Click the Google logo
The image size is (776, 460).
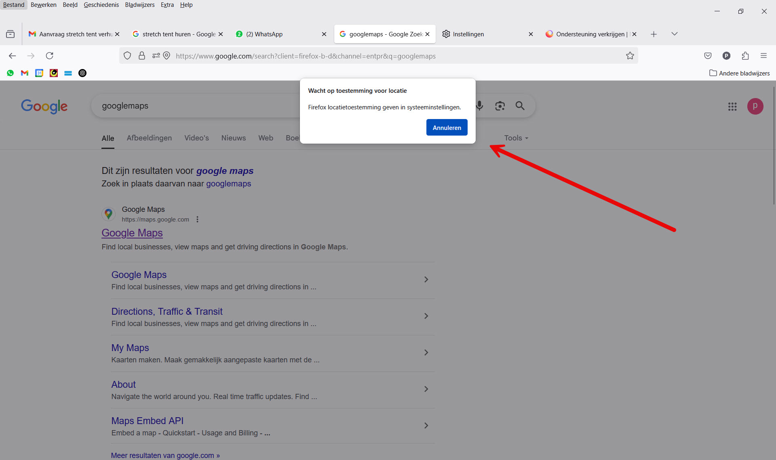coord(44,106)
